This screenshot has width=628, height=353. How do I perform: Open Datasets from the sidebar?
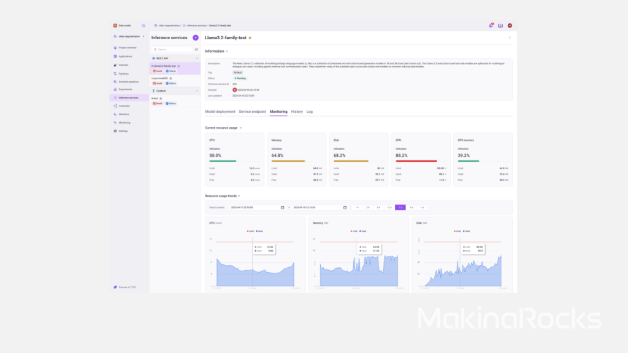pos(123,65)
